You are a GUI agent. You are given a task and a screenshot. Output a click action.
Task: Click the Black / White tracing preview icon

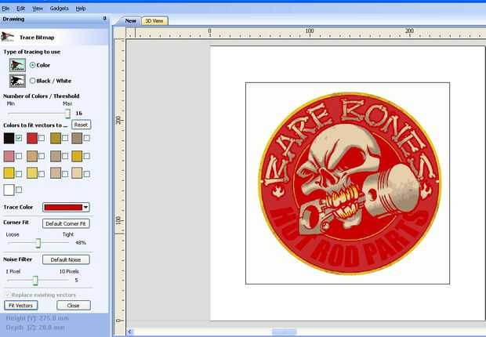pos(17,81)
